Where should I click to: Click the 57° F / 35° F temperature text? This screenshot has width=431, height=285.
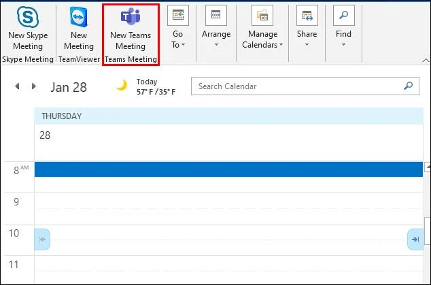(x=156, y=92)
